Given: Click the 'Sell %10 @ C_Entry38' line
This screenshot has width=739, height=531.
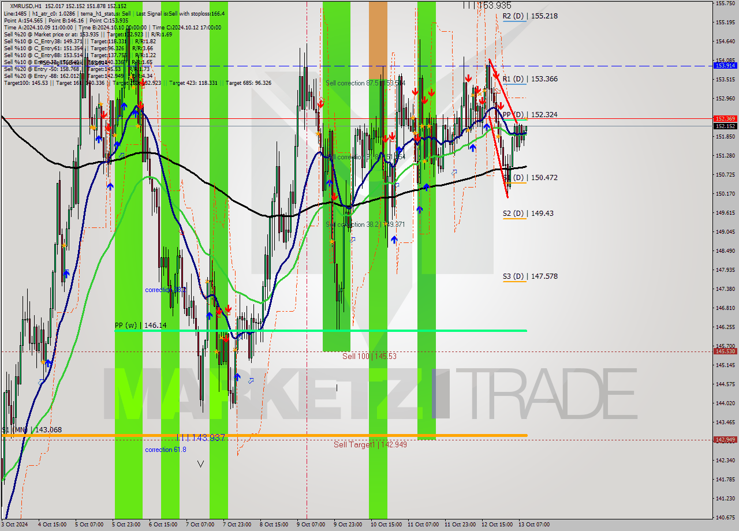Looking at the screenshot, I should coord(79,41).
